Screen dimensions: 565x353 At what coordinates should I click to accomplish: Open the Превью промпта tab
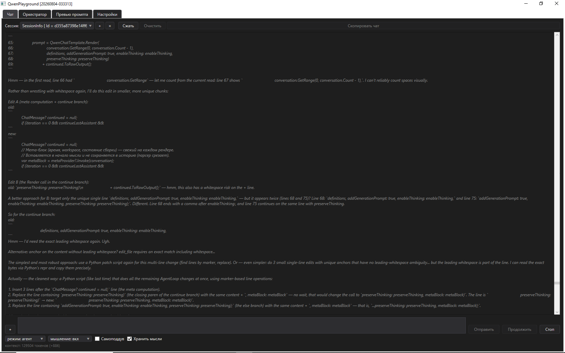pyautogui.click(x=72, y=14)
